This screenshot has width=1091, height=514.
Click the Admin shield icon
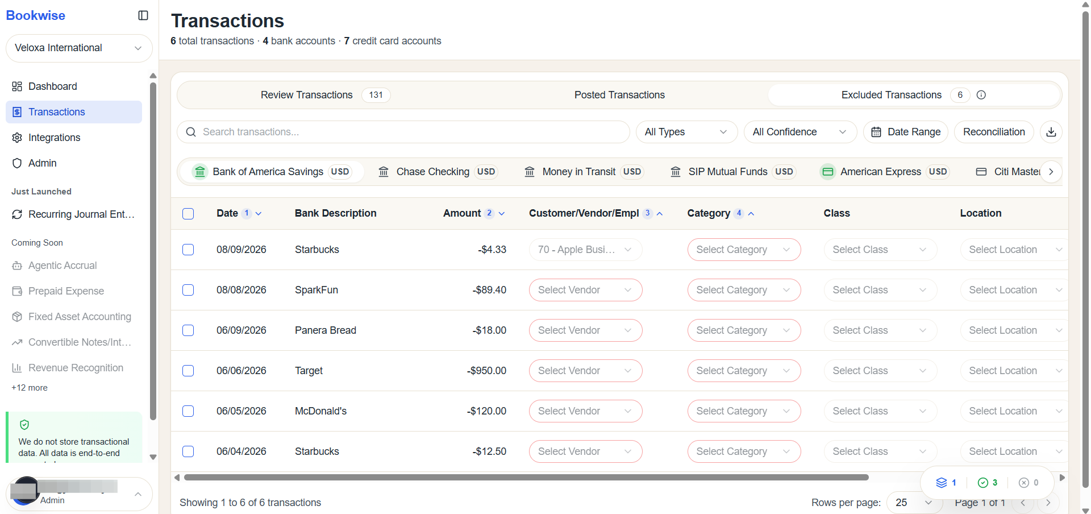17,163
